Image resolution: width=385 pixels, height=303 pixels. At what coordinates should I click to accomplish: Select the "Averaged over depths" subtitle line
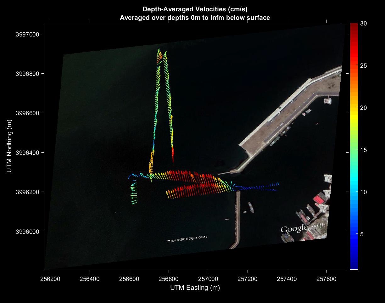coord(195,18)
